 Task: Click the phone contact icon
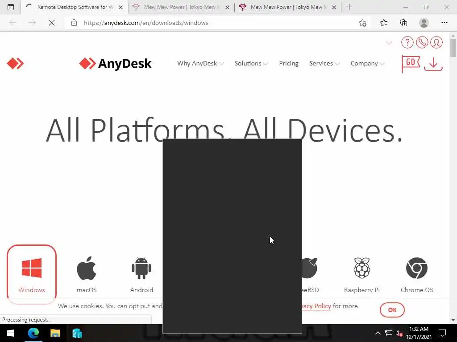(422, 42)
